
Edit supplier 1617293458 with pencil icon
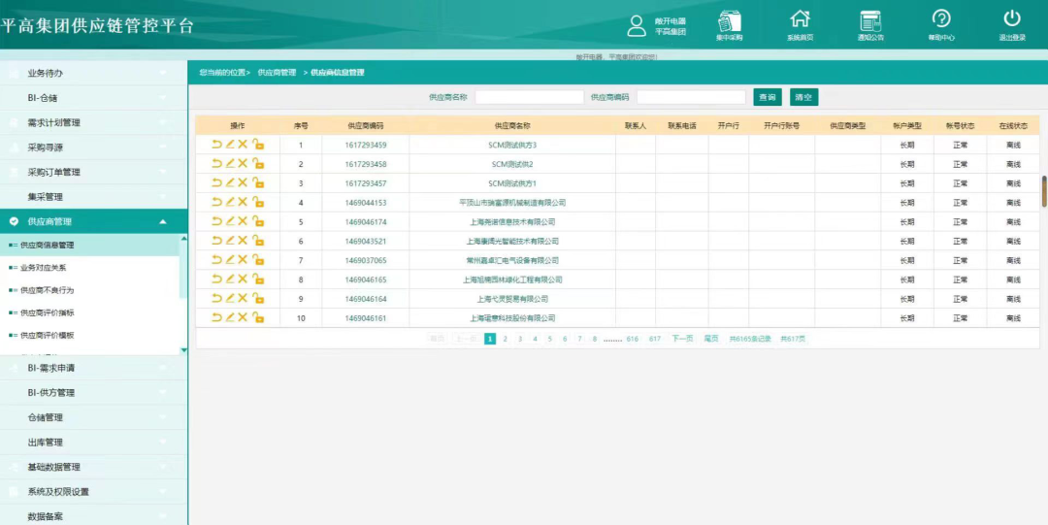(x=230, y=164)
